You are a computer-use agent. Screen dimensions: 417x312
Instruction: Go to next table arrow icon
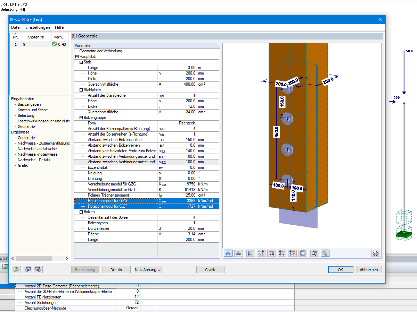38,269
